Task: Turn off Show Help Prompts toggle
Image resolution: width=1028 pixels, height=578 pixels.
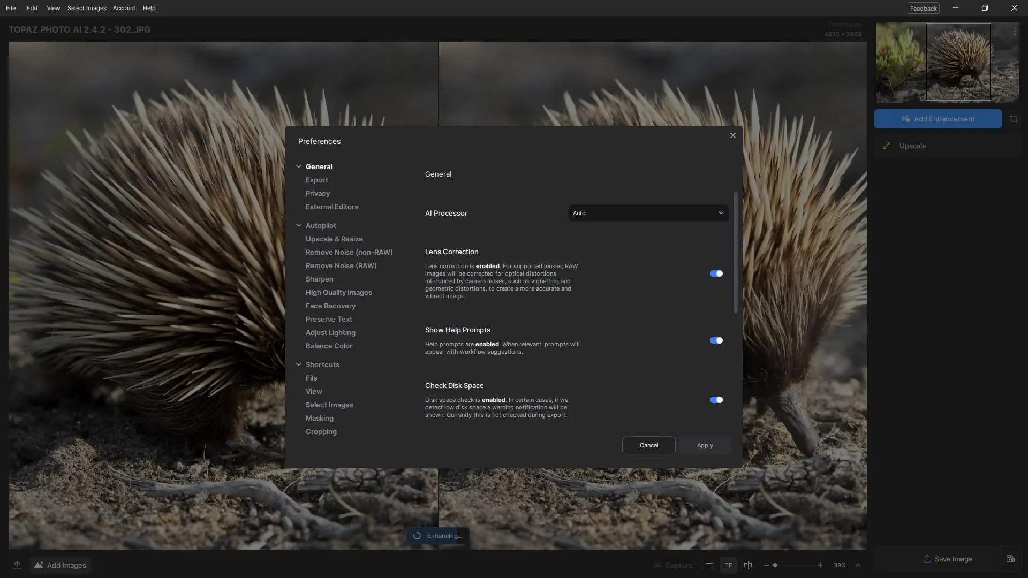Action: (716, 340)
